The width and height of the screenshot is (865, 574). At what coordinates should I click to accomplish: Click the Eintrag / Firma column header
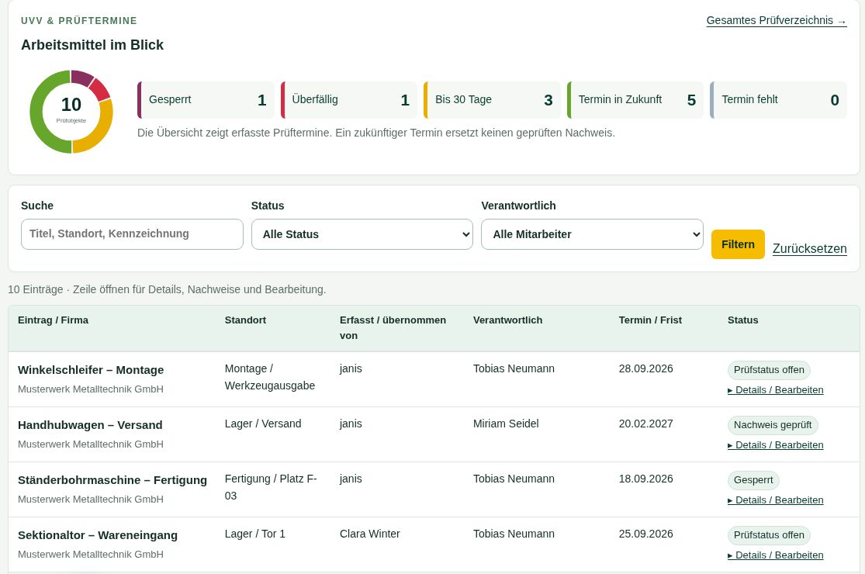point(53,320)
